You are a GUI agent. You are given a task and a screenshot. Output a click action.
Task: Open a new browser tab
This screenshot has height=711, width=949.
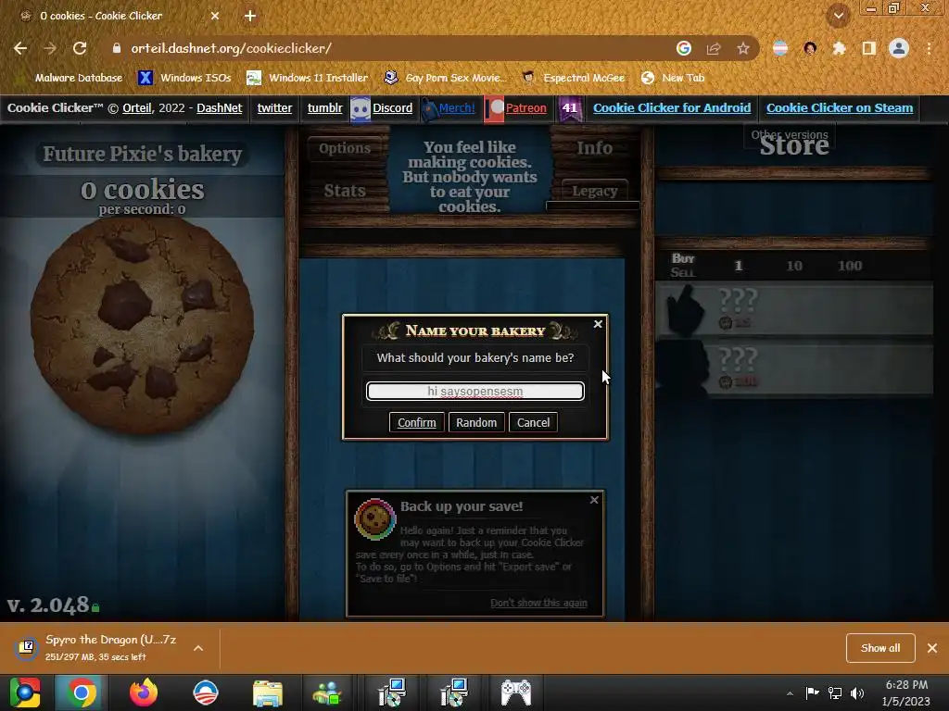tap(250, 16)
